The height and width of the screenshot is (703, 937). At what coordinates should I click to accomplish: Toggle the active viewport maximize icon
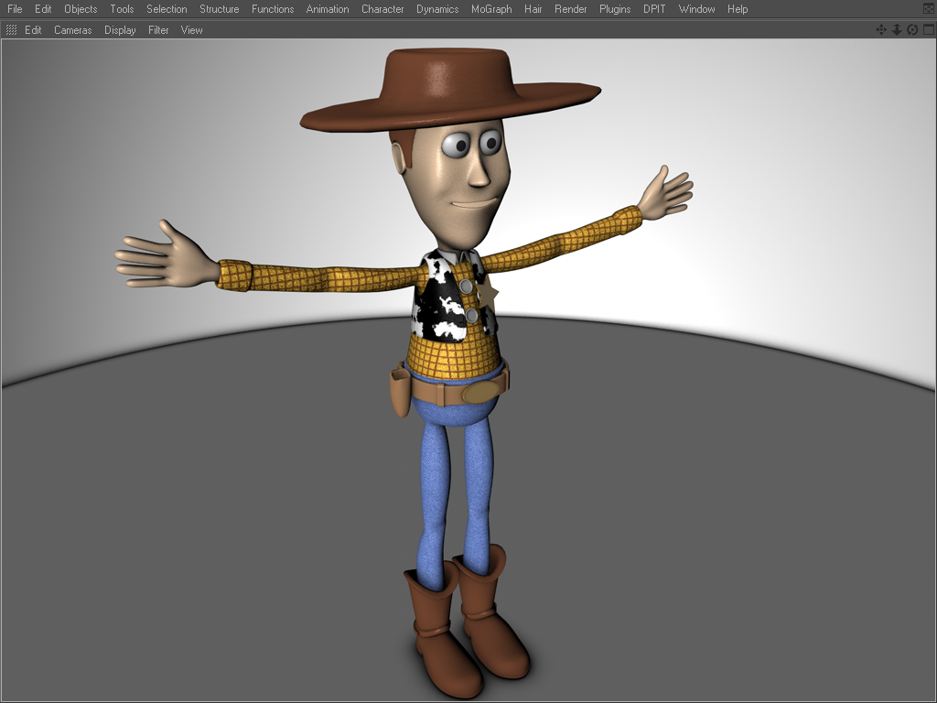(928, 30)
